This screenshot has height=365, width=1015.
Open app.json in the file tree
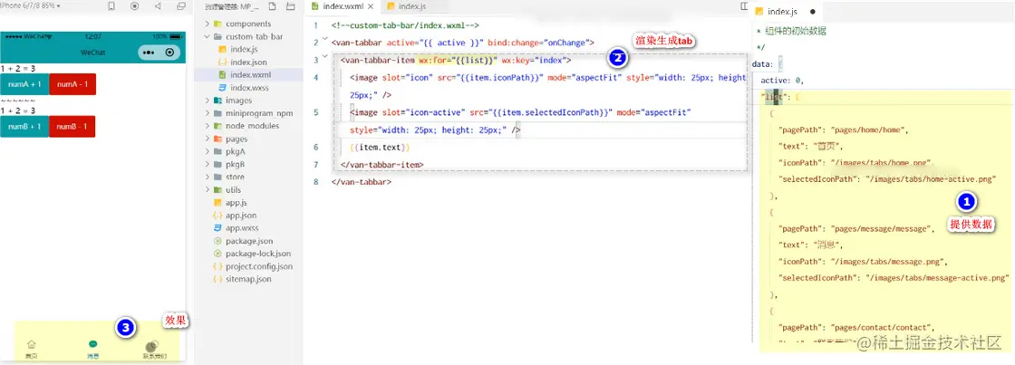pyautogui.click(x=241, y=216)
